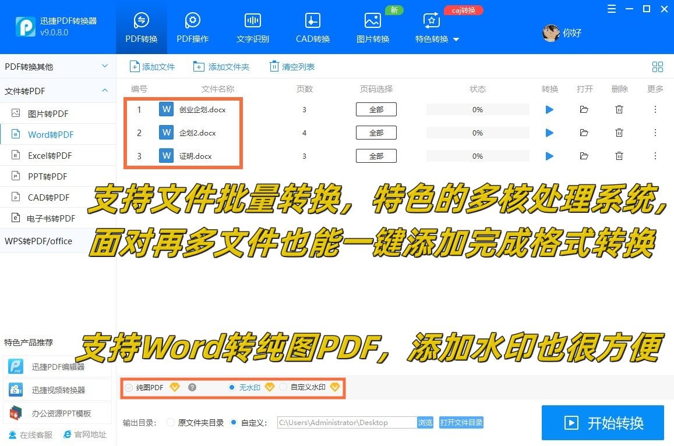Delete 证明.docx with trash icon
Screen dimensions: 674x446
[x=619, y=156]
